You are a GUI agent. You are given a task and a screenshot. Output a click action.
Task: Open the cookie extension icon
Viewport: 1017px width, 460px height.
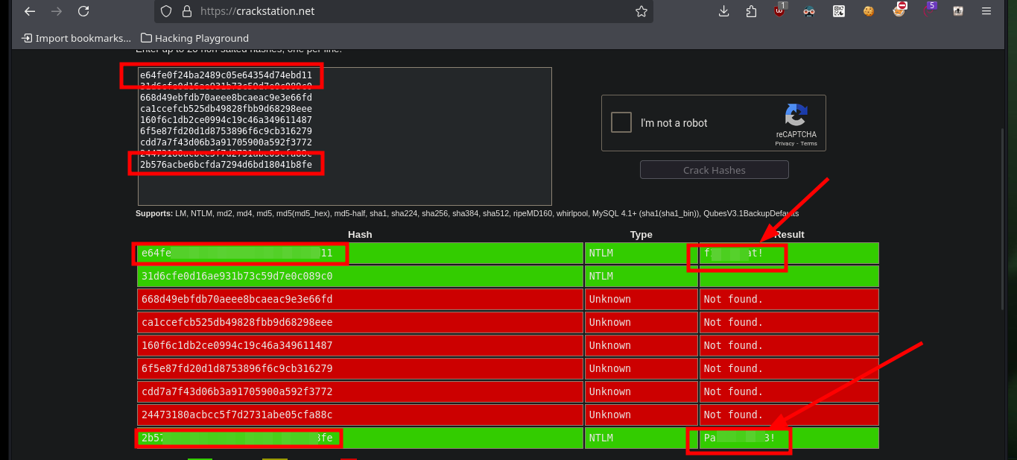point(869,11)
